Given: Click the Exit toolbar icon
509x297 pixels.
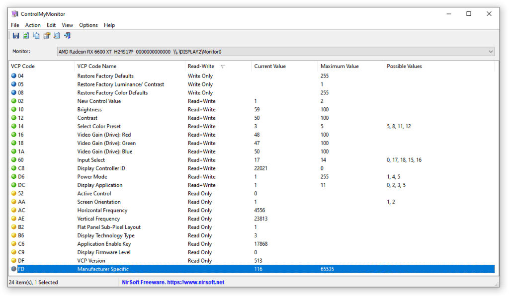Looking at the screenshot, I should [67, 36].
